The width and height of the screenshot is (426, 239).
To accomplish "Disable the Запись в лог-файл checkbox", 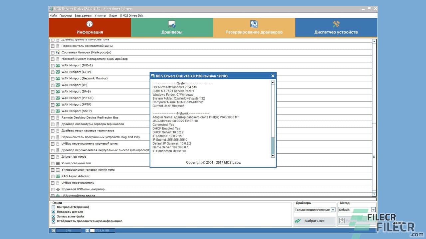I will (53, 216).
